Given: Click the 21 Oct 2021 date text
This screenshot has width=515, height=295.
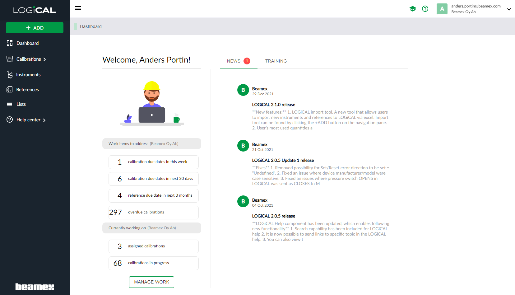Looking at the screenshot, I should point(262,150).
